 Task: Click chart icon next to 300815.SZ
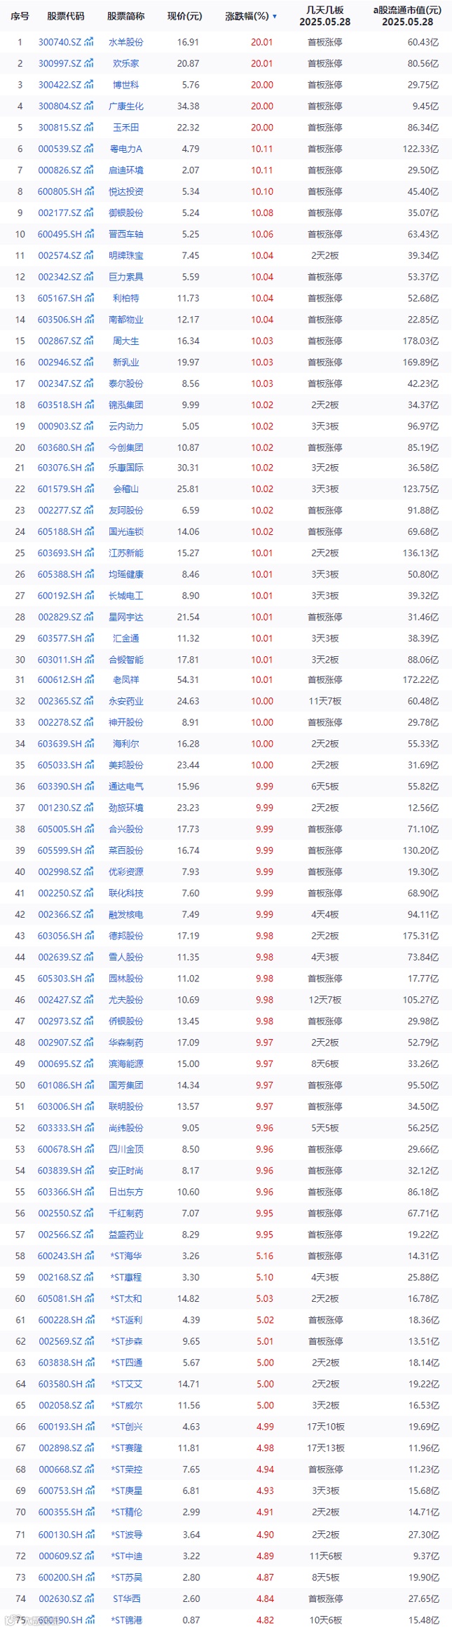(x=89, y=128)
